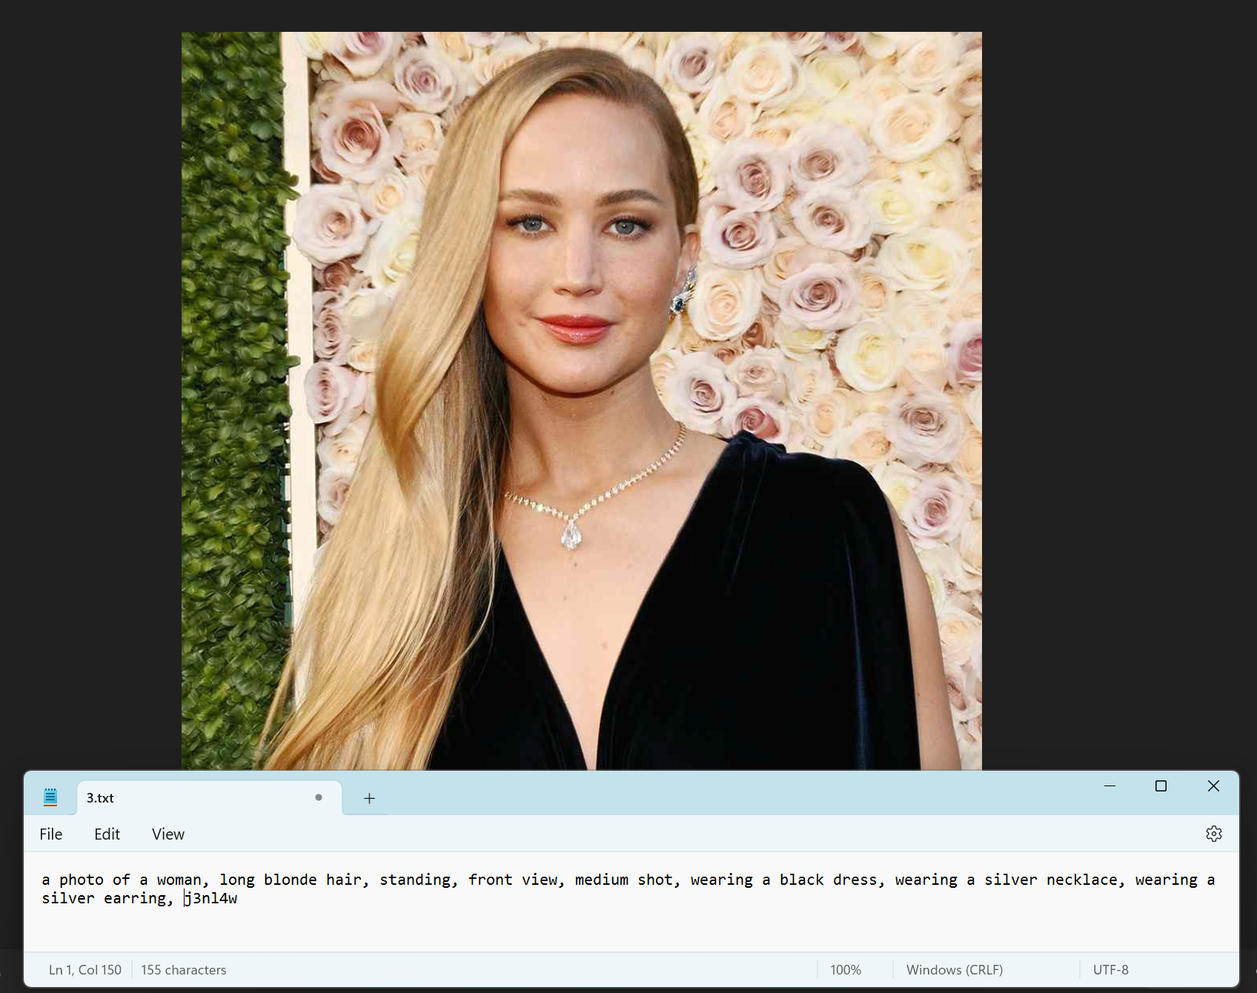This screenshot has height=993, width=1257.
Task: Switch to the 3.txt tab
Action: point(148,798)
